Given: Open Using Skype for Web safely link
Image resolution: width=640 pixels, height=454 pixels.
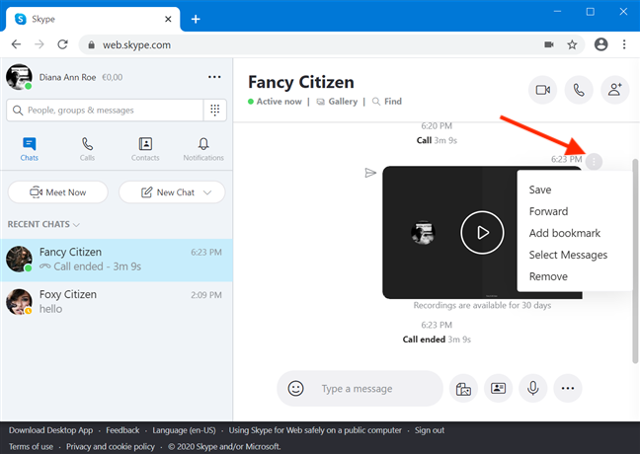Looking at the screenshot, I should click(315, 430).
